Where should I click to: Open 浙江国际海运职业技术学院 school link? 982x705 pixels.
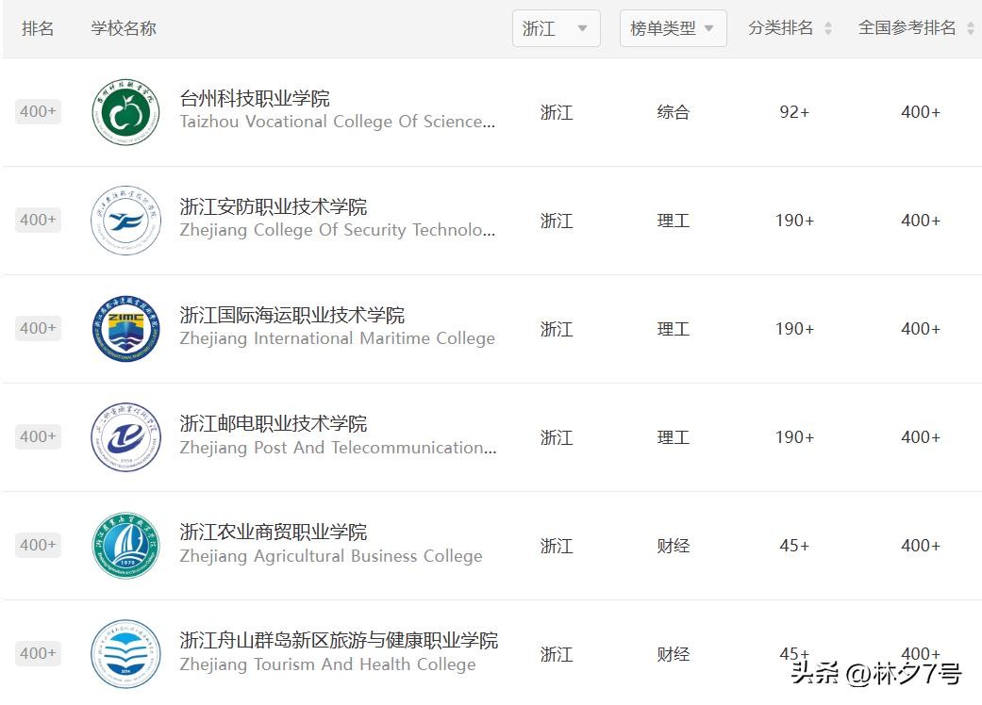[x=292, y=316]
